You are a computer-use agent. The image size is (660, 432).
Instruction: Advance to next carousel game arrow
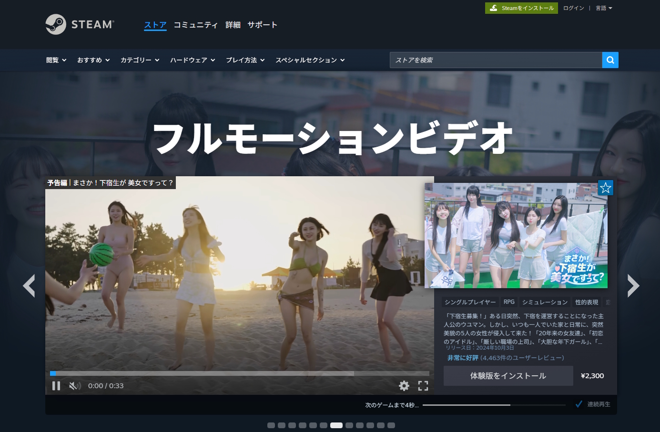pyautogui.click(x=633, y=286)
